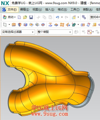Open the 整个装配 selection scope dropdown
Image resolution: width=100 pixels, height=120 pixels.
tap(55, 32)
